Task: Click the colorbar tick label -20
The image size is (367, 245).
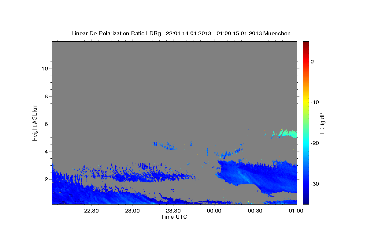Action: coord(315,143)
